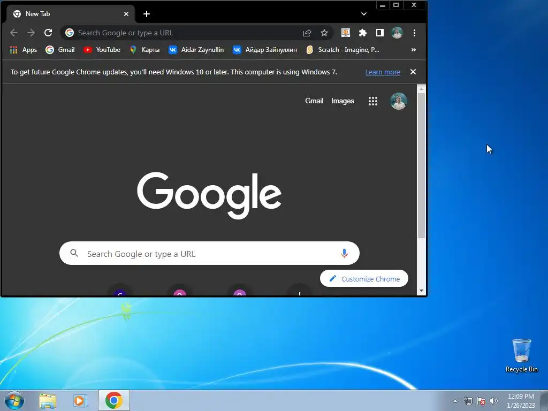The height and width of the screenshot is (411, 548).
Task: Open the Карты maps bookmark
Action: [144, 50]
